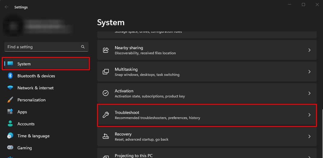Image resolution: width=323 pixels, height=158 pixels.
Task: Open the Activation settings row
Action: click(207, 93)
